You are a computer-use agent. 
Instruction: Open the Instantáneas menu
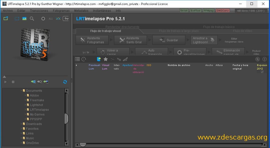[102, 11]
